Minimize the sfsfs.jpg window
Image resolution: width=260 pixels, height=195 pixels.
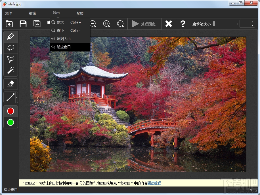(x=233, y=3)
